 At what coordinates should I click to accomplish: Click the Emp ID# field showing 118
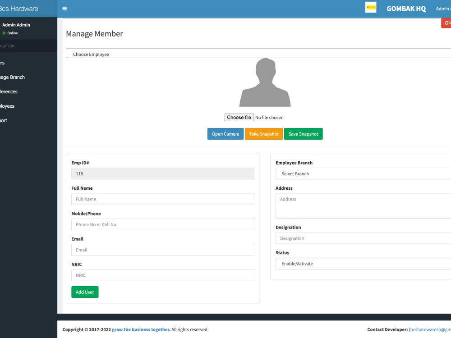tap(163, 174)
